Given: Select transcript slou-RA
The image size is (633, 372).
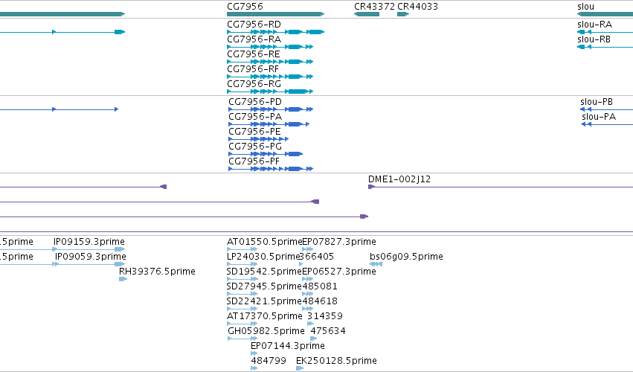Looking at the screenshot, I should click(605, 32).
